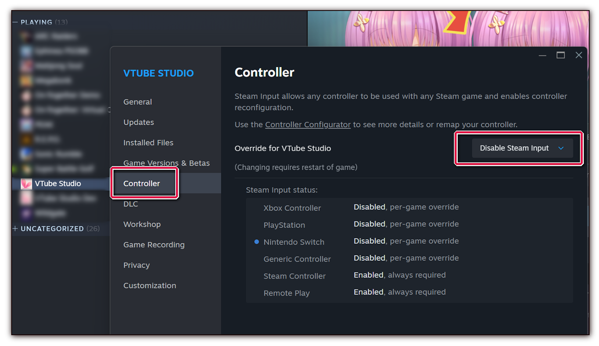Select the DLC settings section

(130, 204)
